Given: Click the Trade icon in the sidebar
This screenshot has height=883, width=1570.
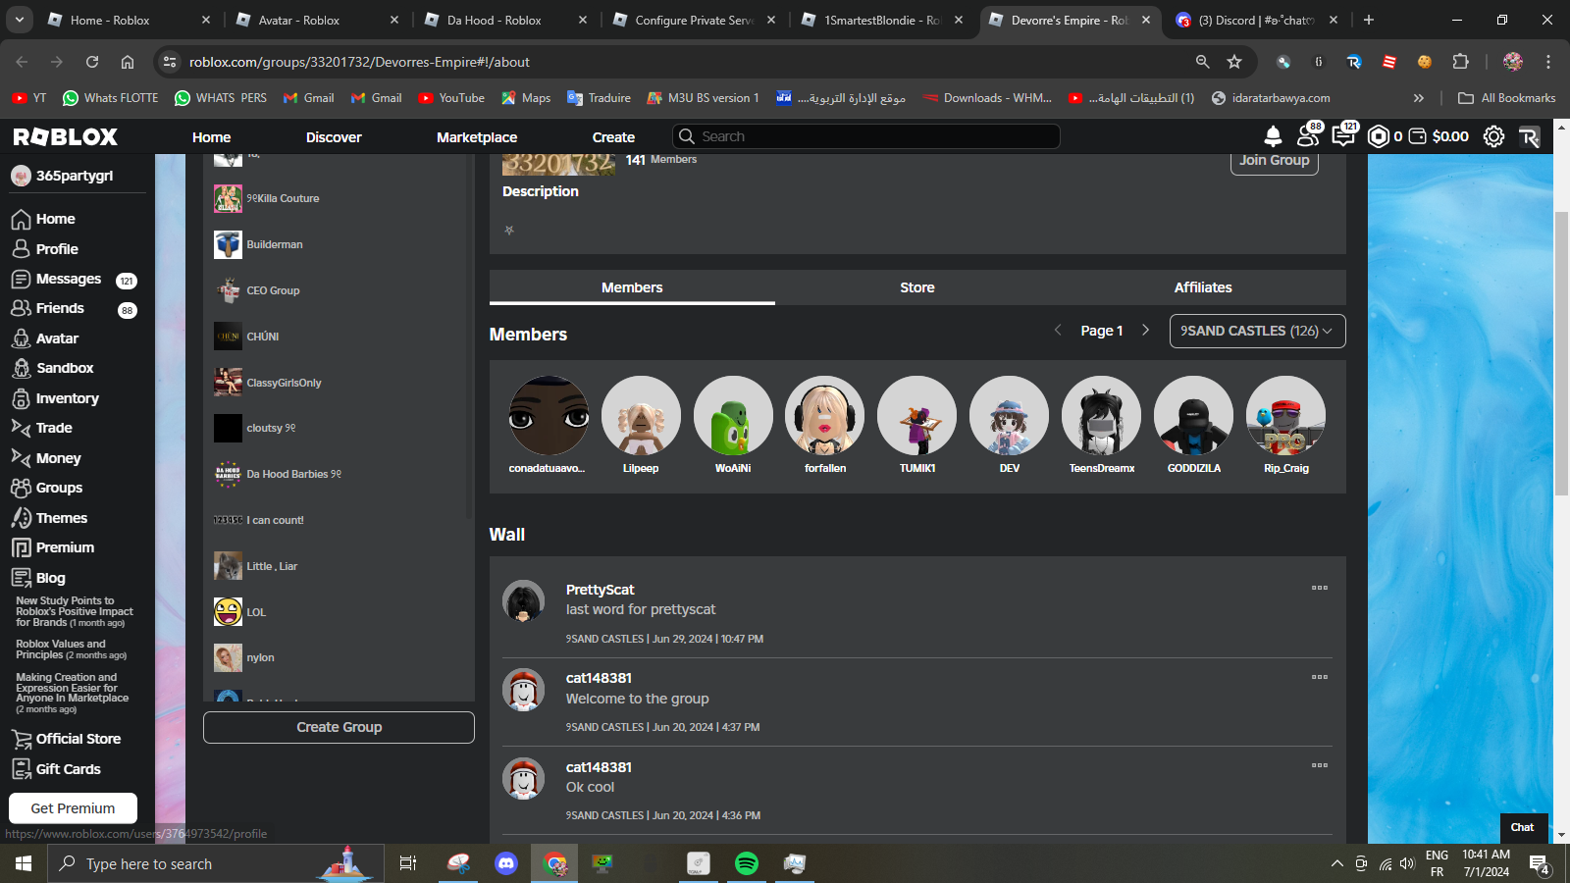Looking at the screenshot, I should pos(21,428).
